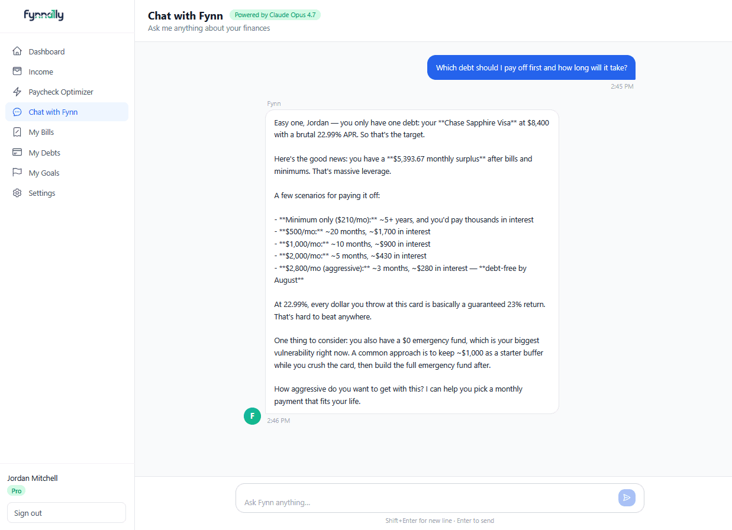Screen dimensions: 732x530
Task: Open the Paycheck Optimizer
Action: click(18, 91)
